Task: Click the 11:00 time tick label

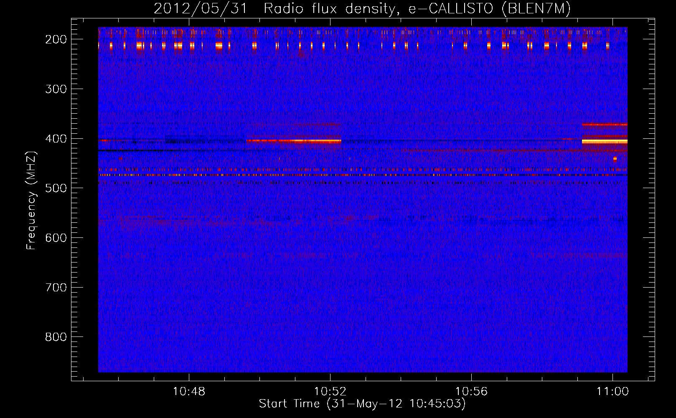Action: click(612, 392)
